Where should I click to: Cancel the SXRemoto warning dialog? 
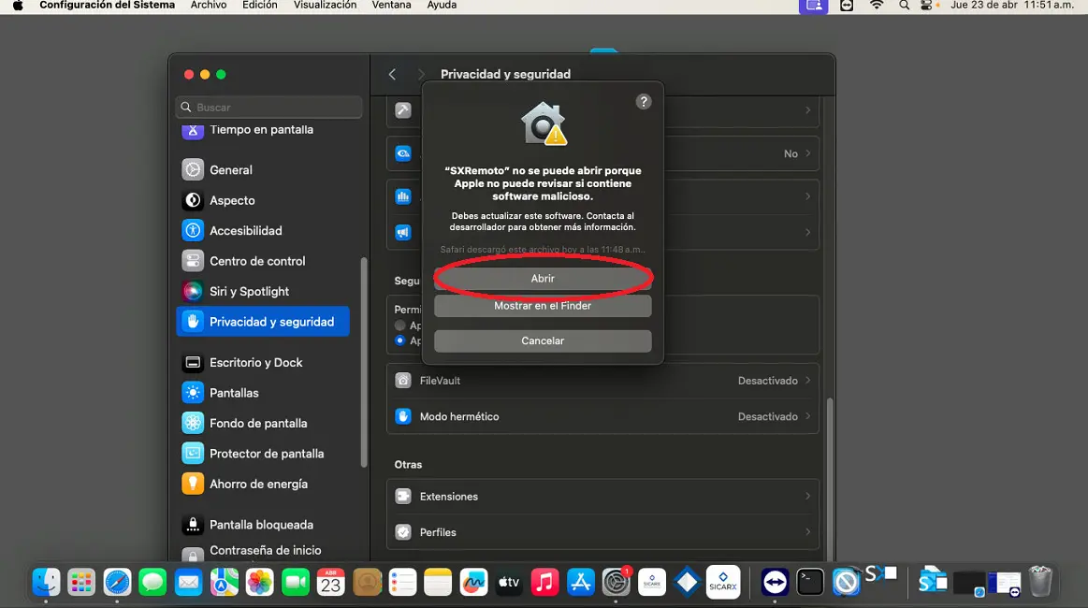(x=543, y=340)
